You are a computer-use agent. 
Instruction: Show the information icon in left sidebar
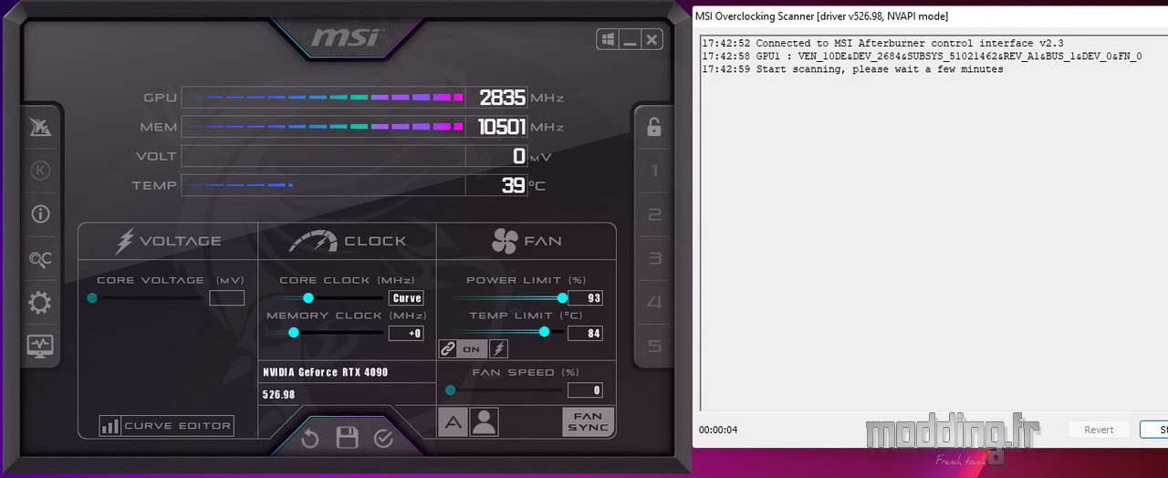(40, 214)
